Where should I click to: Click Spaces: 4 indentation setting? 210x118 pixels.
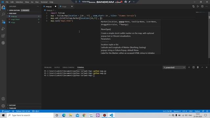pos(177,111)
